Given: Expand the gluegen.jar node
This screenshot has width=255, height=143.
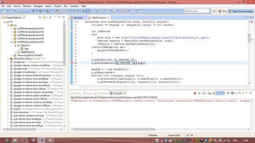Looking at the screenshot, I should (x=8, y=62).
